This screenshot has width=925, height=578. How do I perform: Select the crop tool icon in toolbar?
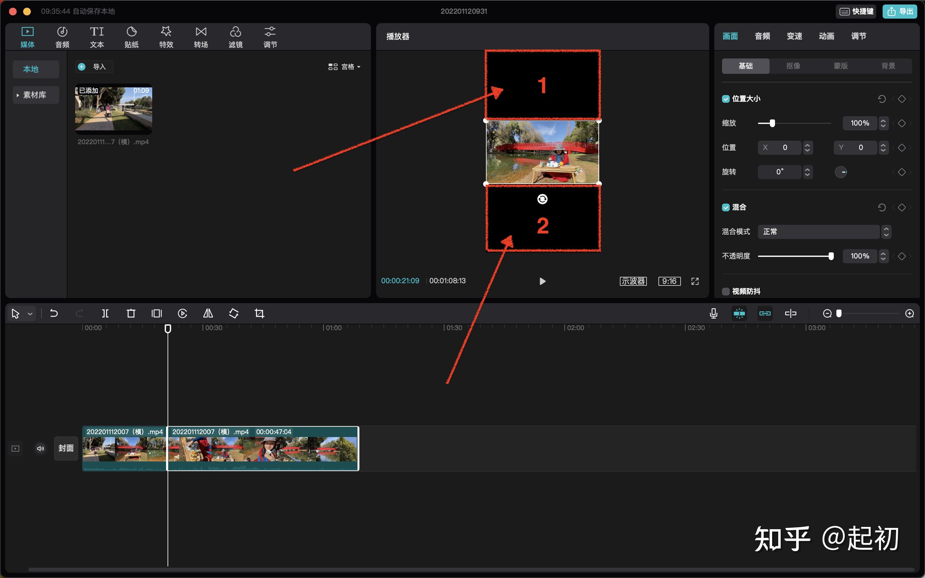coord(259,314)
